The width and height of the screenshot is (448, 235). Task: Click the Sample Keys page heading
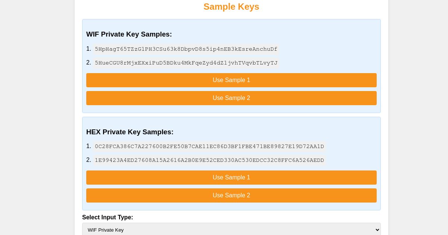[231, 7]
